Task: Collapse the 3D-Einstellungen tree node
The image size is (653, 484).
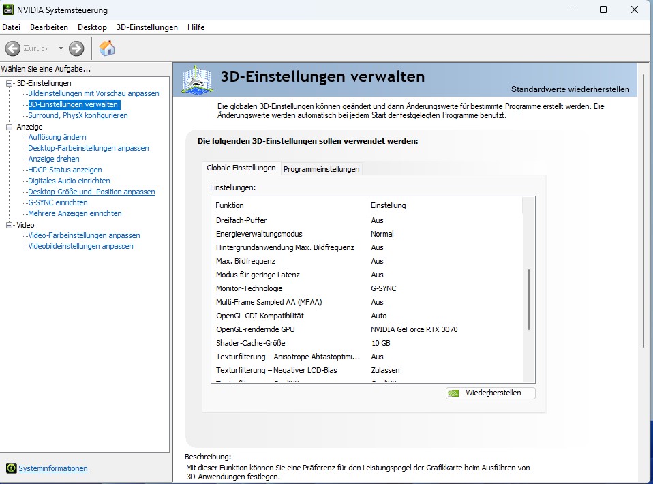Action: pos(9,83)
